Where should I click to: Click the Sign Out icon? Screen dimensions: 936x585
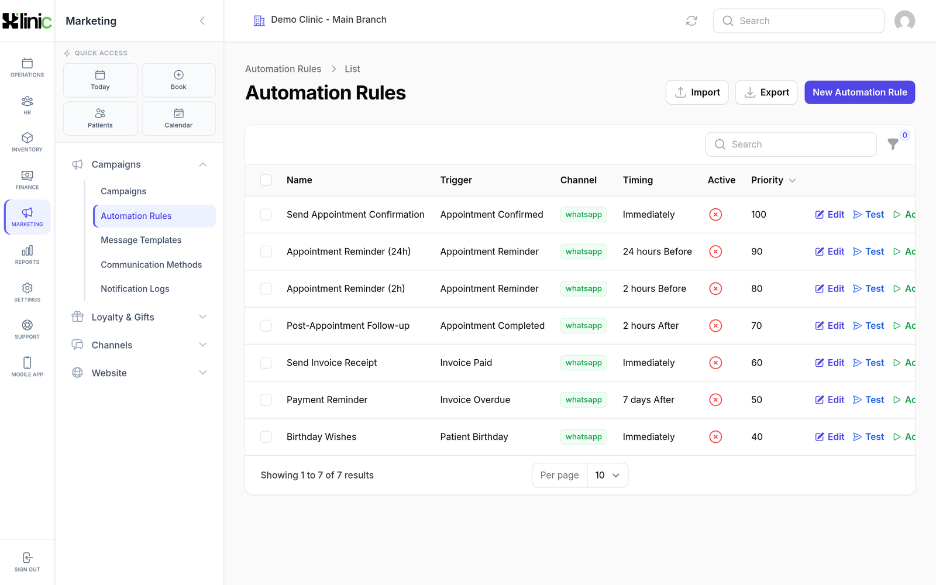(x=27, y=562)
